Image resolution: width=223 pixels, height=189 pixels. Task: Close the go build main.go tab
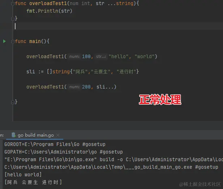pos(58,135)
